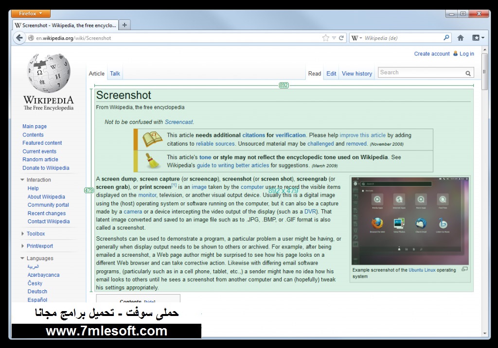
Task: Click the Create account link
Action: (432, 54)
